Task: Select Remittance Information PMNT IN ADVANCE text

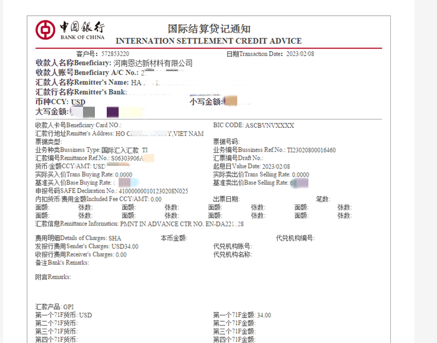Action: click(182, 224)
